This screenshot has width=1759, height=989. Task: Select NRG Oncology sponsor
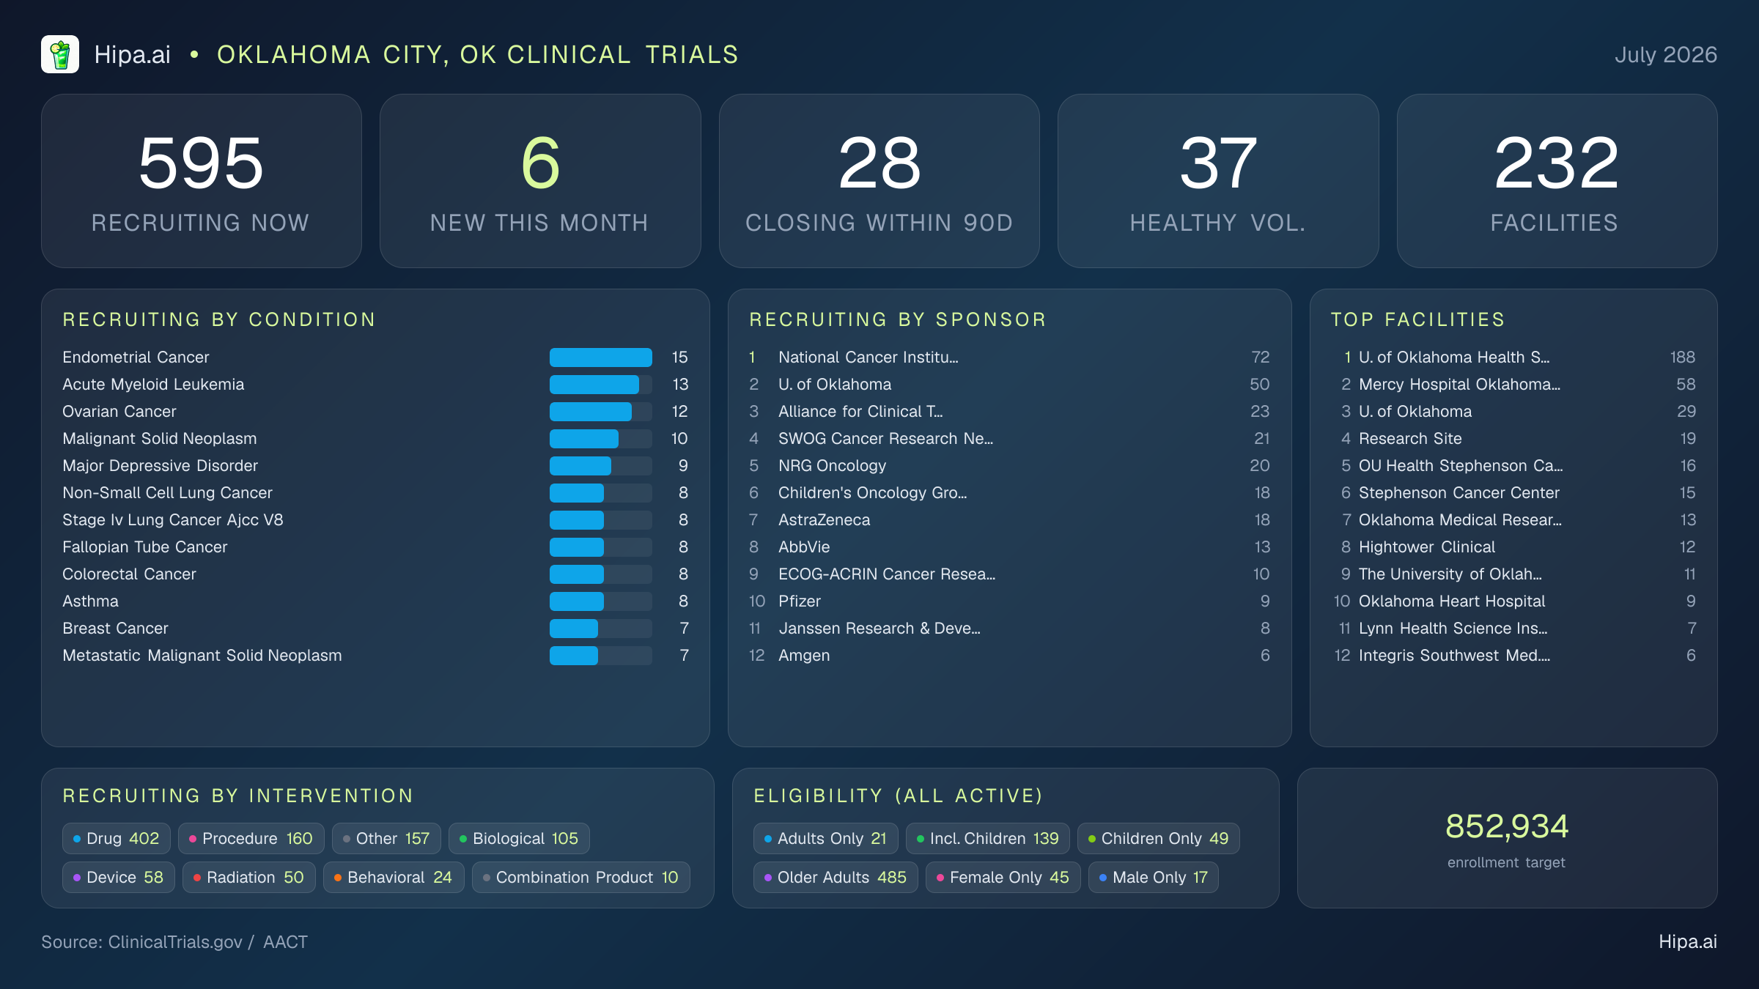tap(1009, 465)
